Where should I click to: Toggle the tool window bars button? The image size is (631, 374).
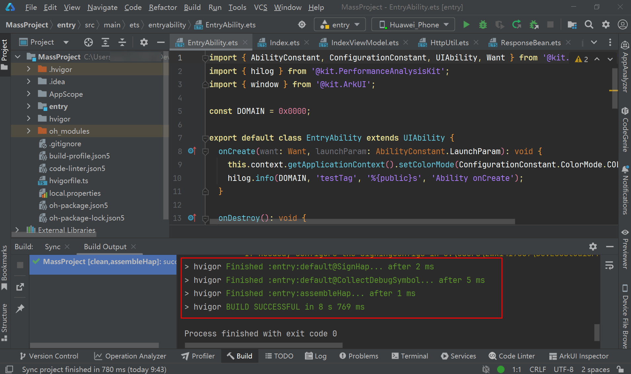click(x=9, y=369)
